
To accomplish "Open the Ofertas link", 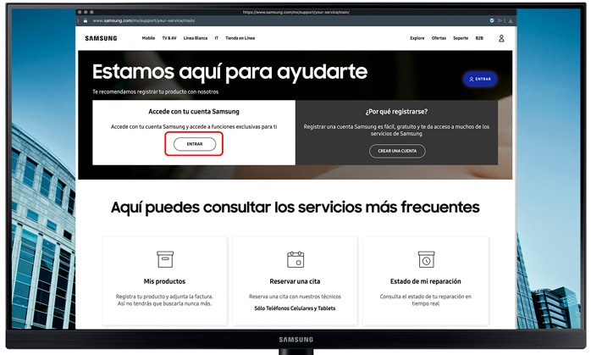I will point(439,38).
